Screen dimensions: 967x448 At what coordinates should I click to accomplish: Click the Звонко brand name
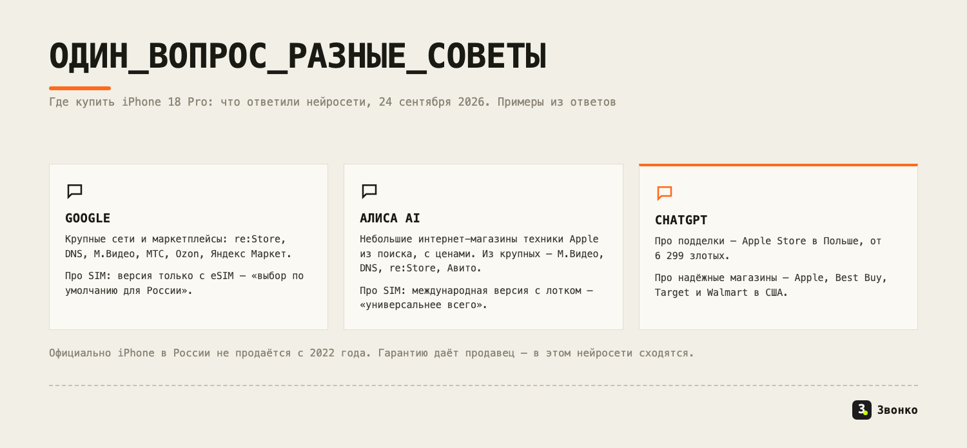pos(897,410)
